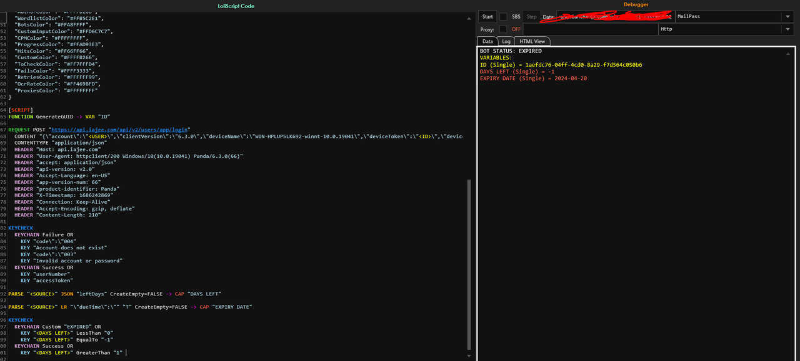Click the EXPIRY DATE (Single) line
800x361 pixels.
[x=534, y=79]
